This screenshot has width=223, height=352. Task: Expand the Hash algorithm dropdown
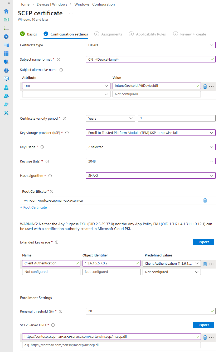(x=151, y=175)
